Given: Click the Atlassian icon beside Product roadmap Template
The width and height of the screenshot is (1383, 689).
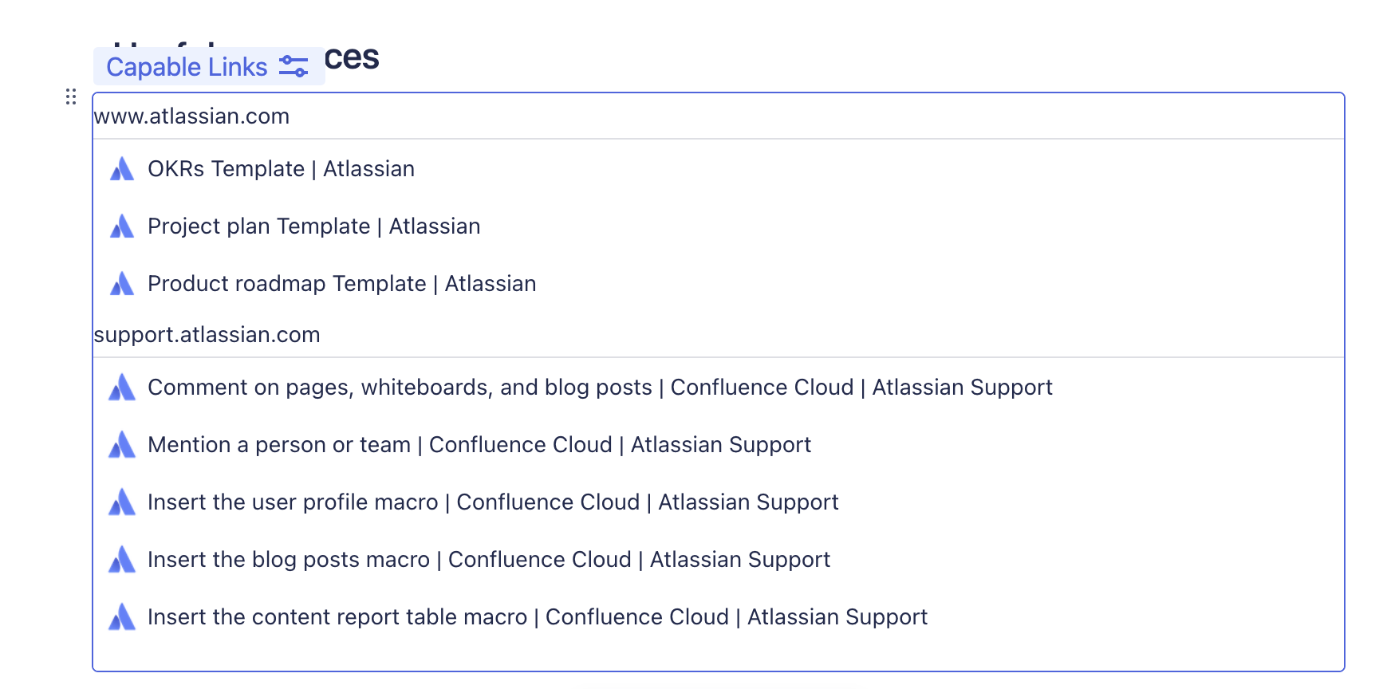Looking at the screenshot, I should [x=122, y=284].
